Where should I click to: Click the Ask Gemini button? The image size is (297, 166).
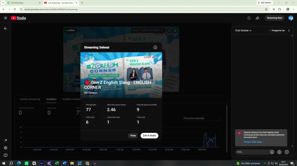tap(265, 3)
